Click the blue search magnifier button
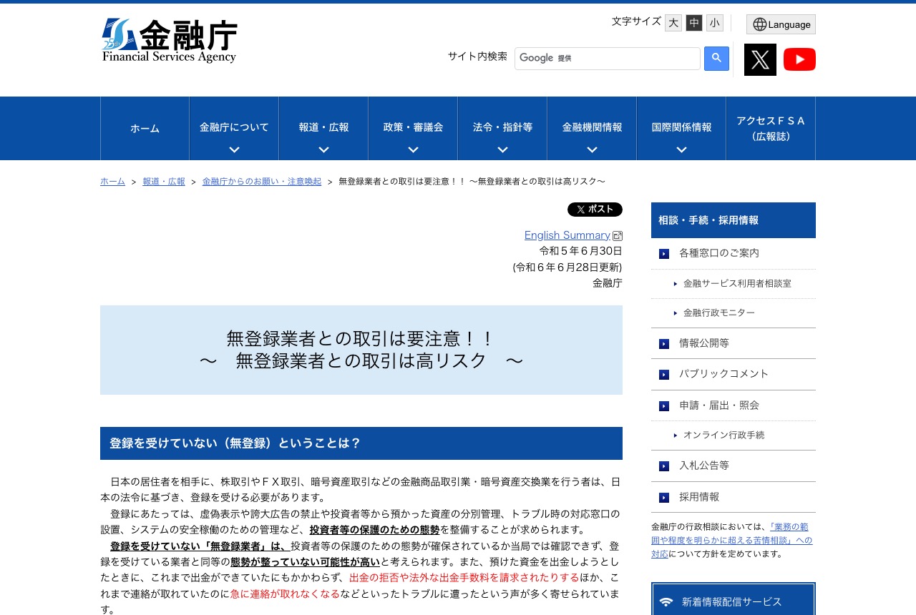This screenshot has height=615, width=916. pos(716,59)
